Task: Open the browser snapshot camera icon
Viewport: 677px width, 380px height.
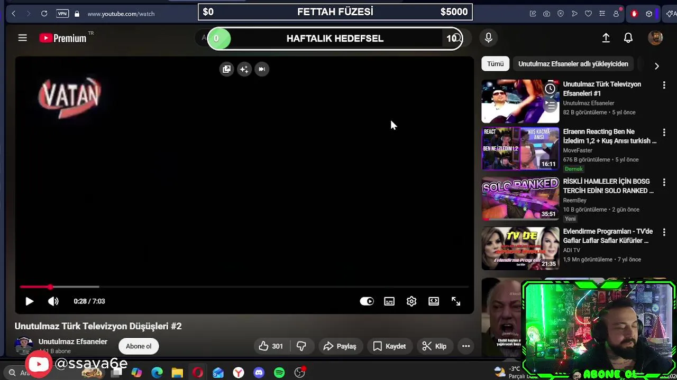Action: [546, 14]
